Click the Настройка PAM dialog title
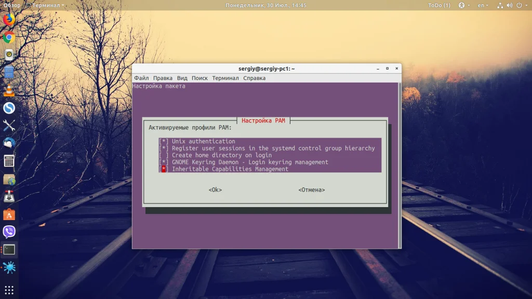Viewport: 532px width, 299px height. [x=263, y=120]
